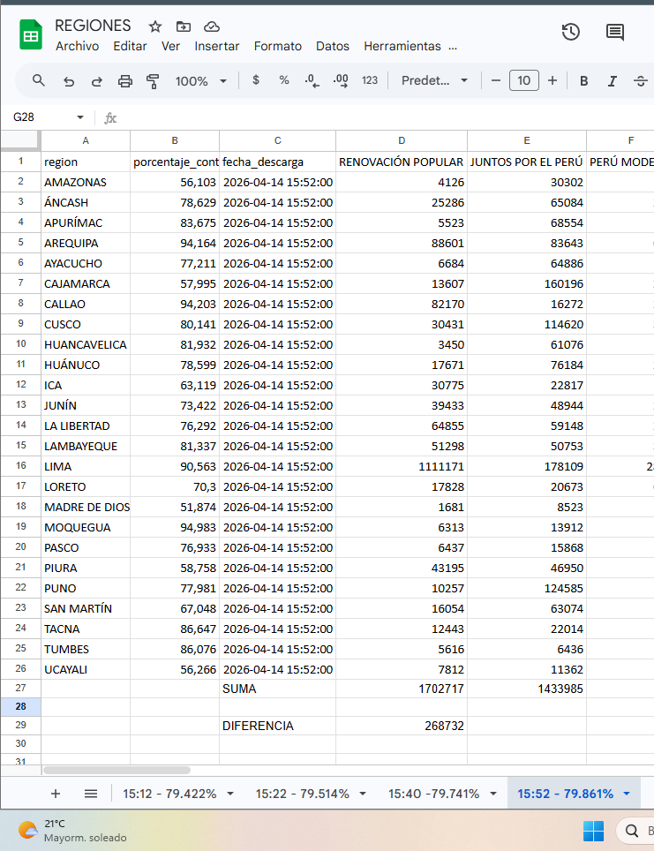Undo last action
Image resolution: width=654 pixels, height=851 pixels.
coord(68,81)
